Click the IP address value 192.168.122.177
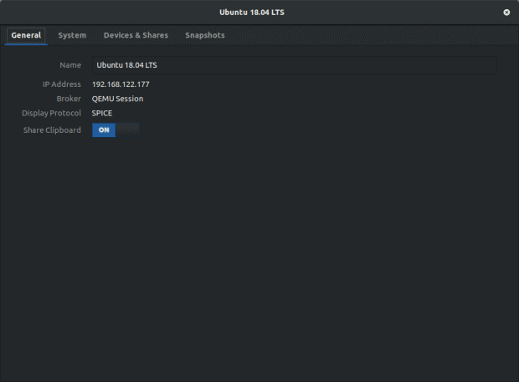The width and height of the screenshot is (519, 382). pyautogui.click(x=121, y=84)
